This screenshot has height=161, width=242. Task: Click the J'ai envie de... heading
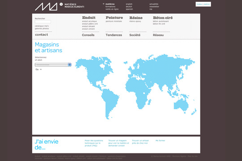click(x=47, y=144)
